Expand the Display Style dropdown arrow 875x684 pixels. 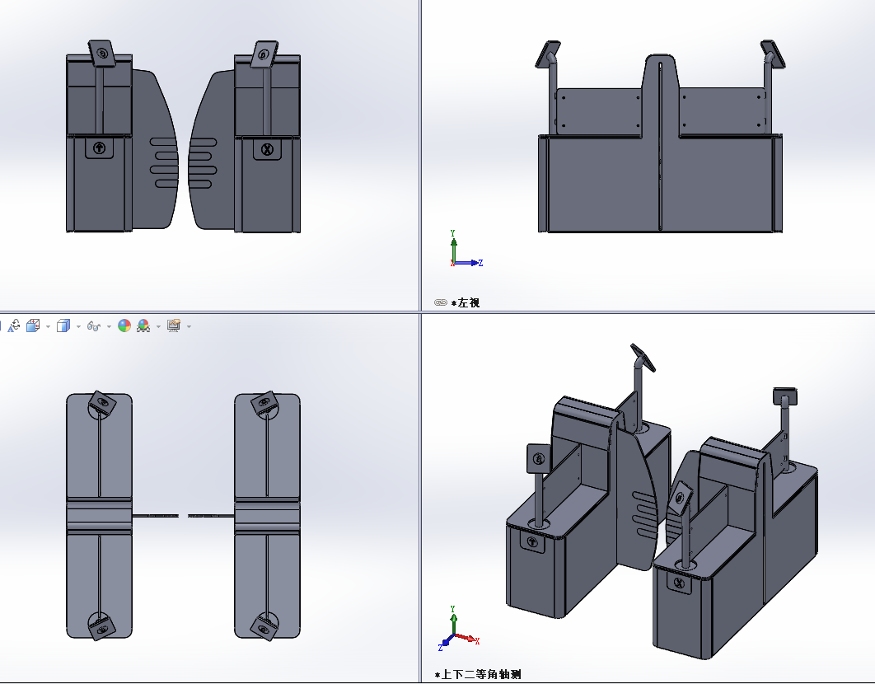[x=78, y=326]
